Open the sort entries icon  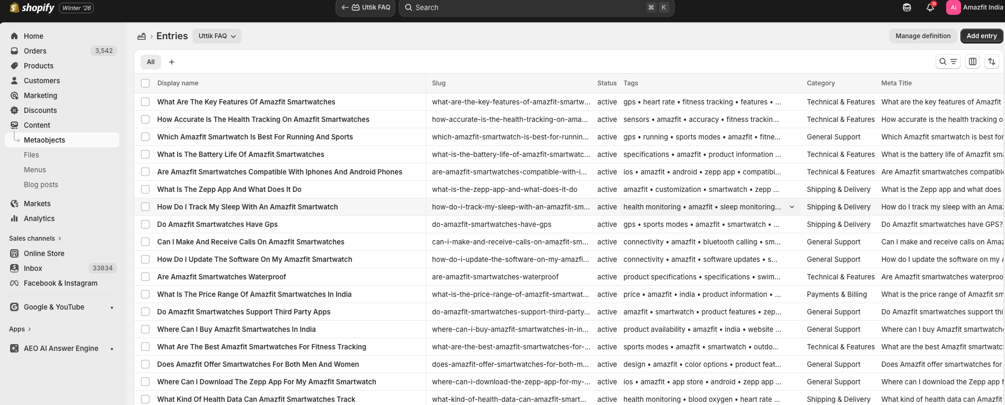tap(991, 61)
